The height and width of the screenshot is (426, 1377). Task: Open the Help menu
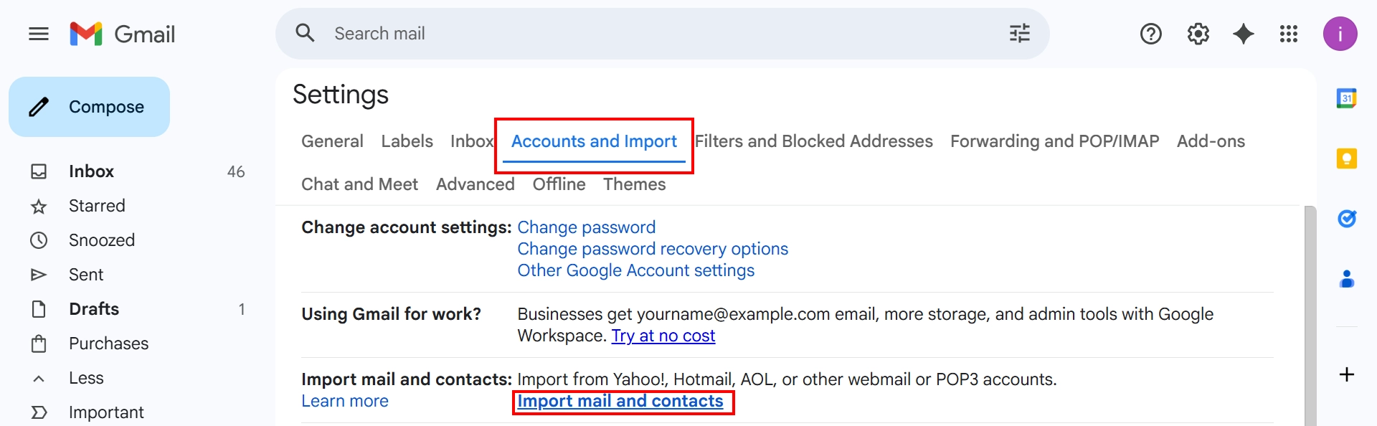(1150, 34)
